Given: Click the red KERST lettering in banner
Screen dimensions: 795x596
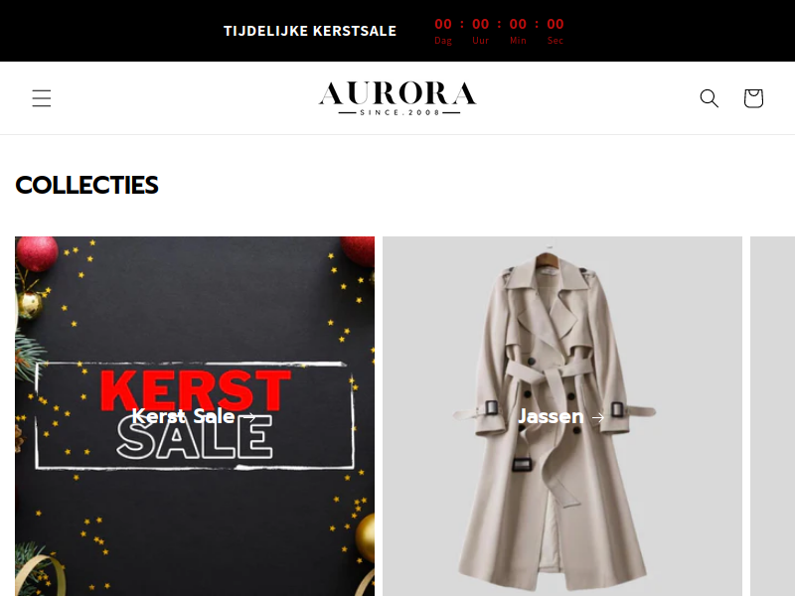Looking at the screenshot, I should [196, 390].
